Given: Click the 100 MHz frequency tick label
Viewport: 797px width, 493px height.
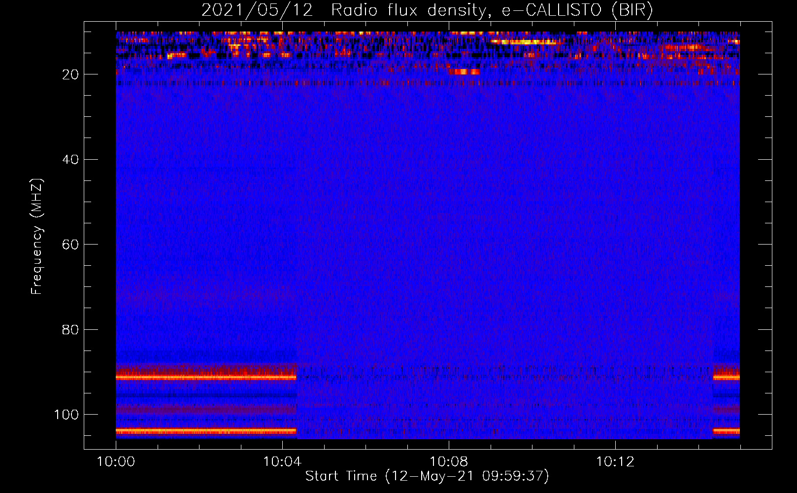Looking at the screenshot, I should point(66,415).
